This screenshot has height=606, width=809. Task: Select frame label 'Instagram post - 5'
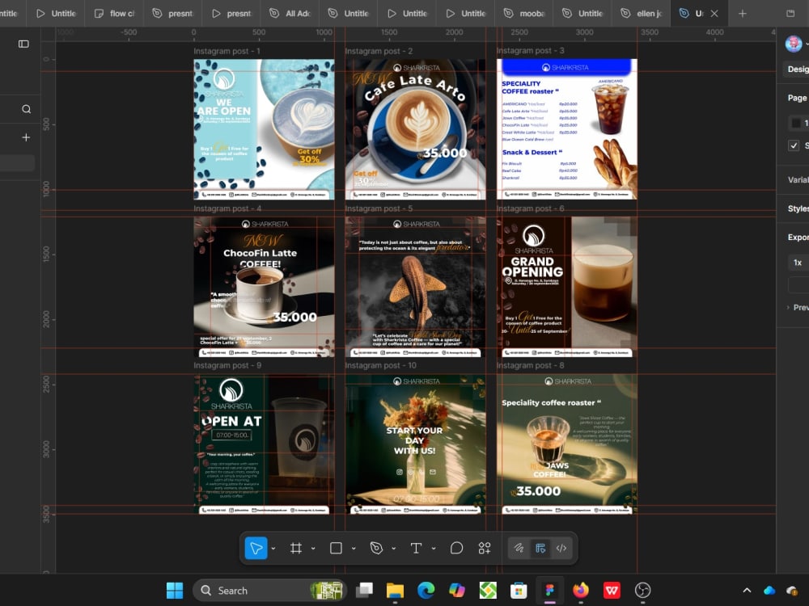pos(379,208)
